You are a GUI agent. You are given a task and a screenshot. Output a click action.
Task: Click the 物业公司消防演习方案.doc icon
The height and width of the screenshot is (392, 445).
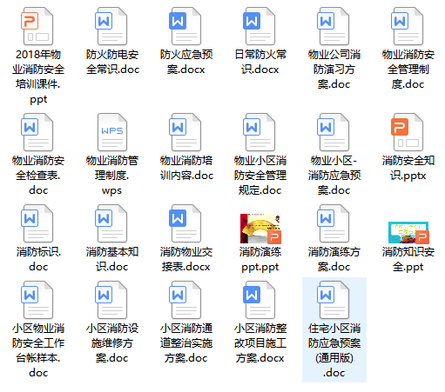(334, 26)
